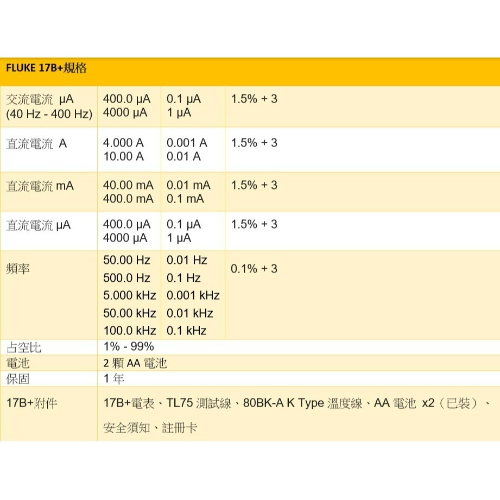500x500 pixels.
Task: Click the 0.1% + 3 frequency accuracy cell
Action: (x=250, y=268)
